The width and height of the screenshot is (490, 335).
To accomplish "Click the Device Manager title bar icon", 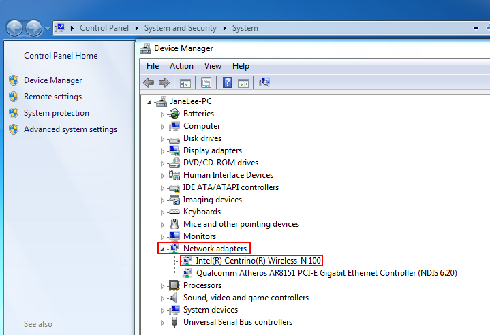I will pyautogui.click(x=145, y=48).
